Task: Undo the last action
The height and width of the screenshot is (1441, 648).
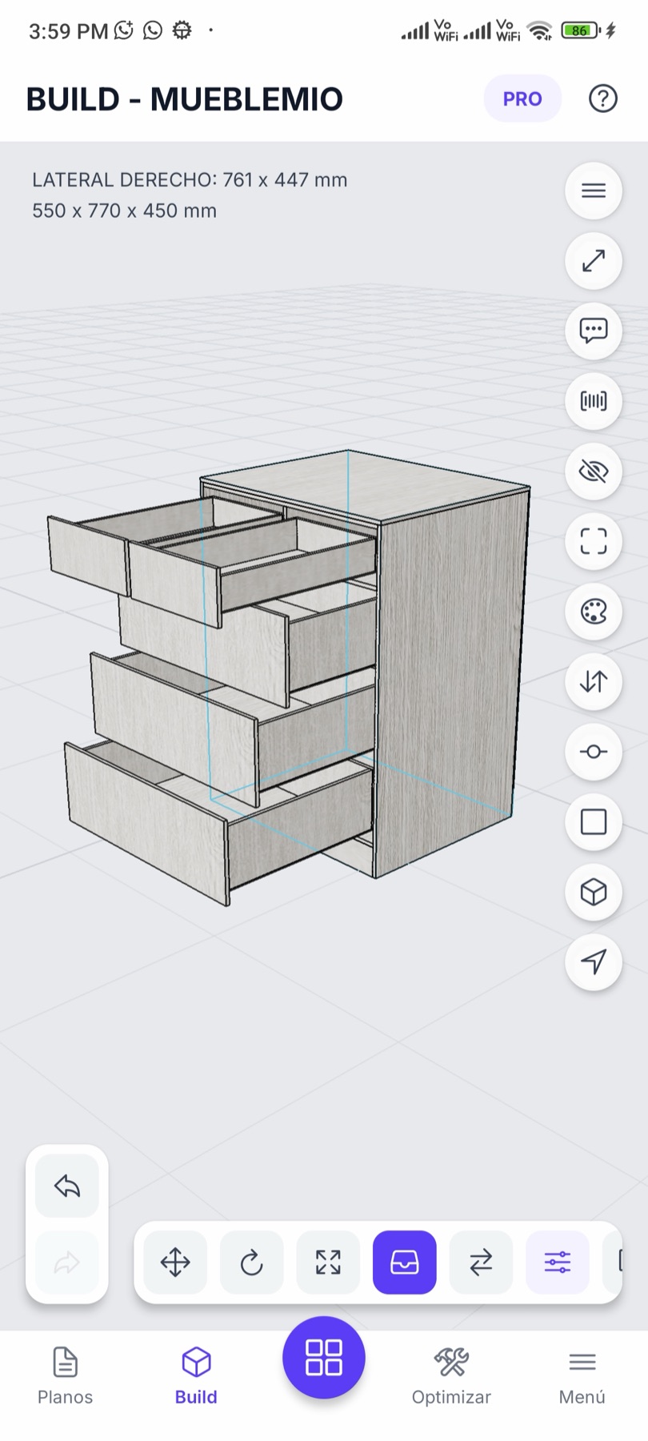Action: click(x=67, y=1186)
